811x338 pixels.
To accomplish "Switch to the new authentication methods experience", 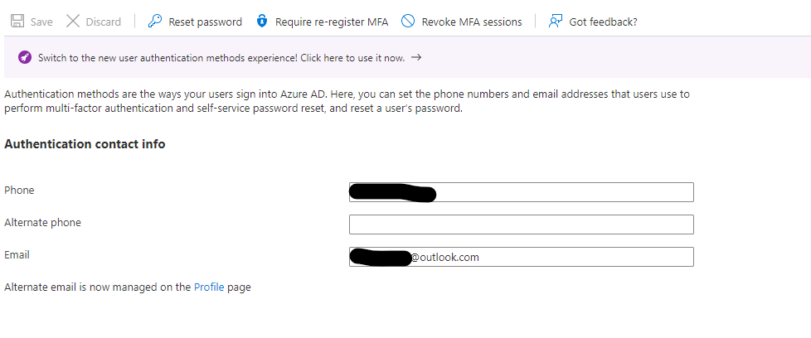I will (221, 58).
